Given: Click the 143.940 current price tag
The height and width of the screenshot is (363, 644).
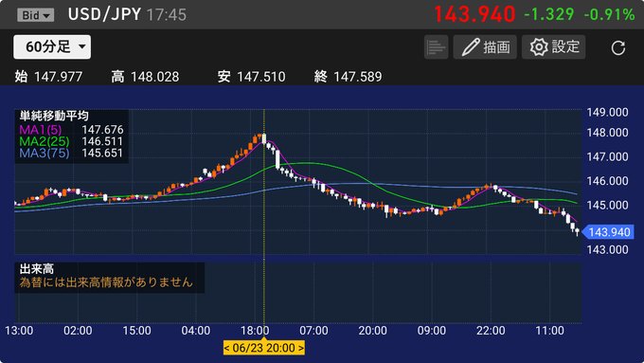Looking at the screenshot, I should coord(608,232).
